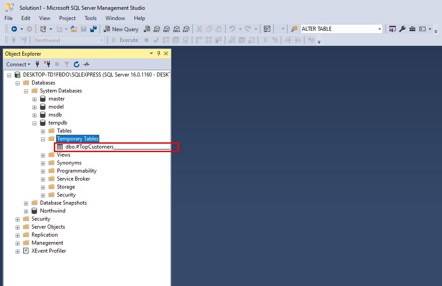This screenshot has height=286, width=442.
Task: Open the Tools menu
Action: coord(90,18)
